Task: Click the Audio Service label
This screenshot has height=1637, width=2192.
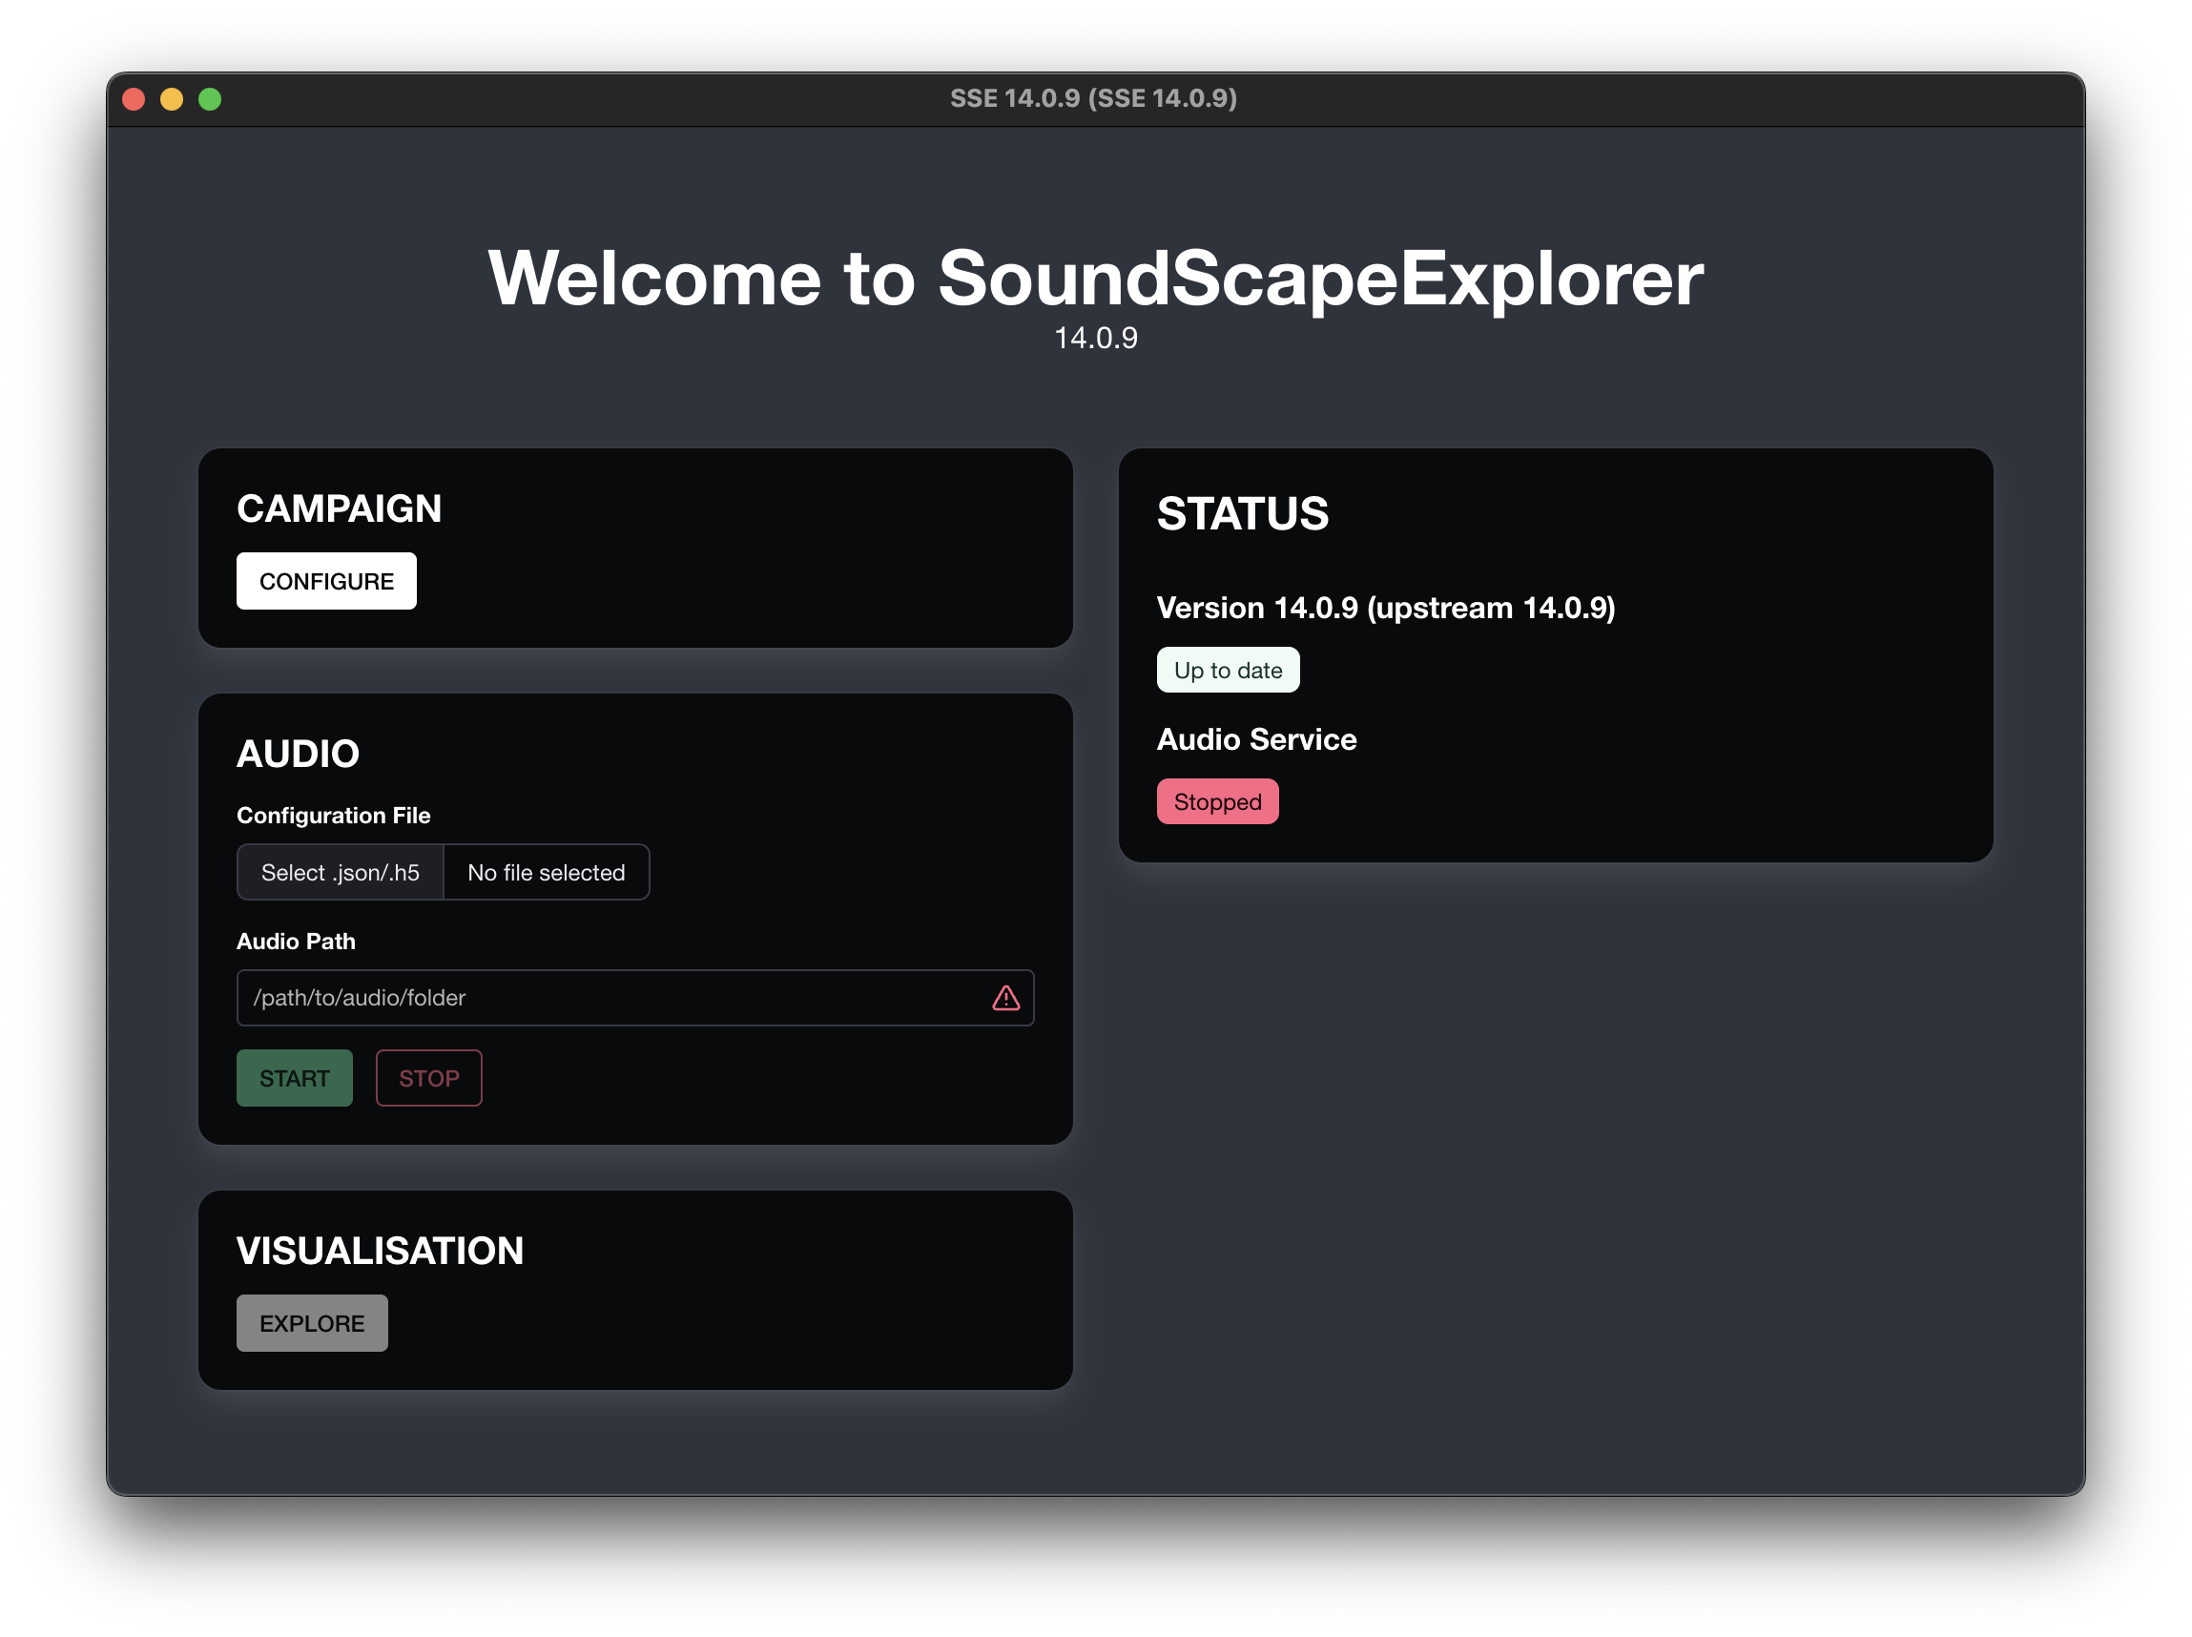Action: point(1256,739)
